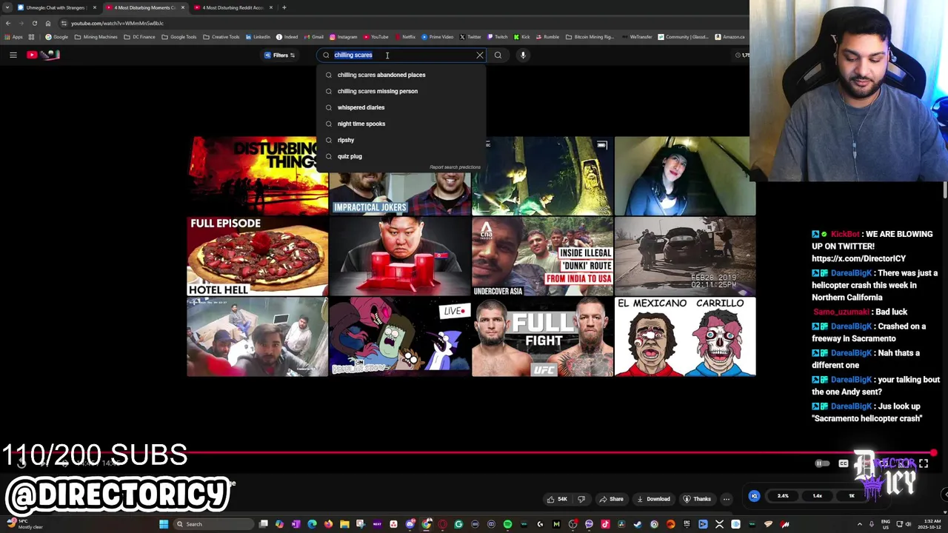
Task: Choose suggestion 'chilling scares missing person'
Action: [x=401, y=91]
